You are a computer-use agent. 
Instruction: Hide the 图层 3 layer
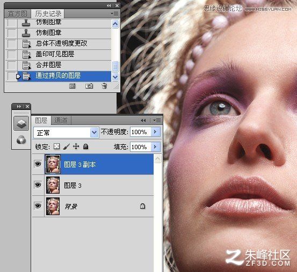[38, 185]
